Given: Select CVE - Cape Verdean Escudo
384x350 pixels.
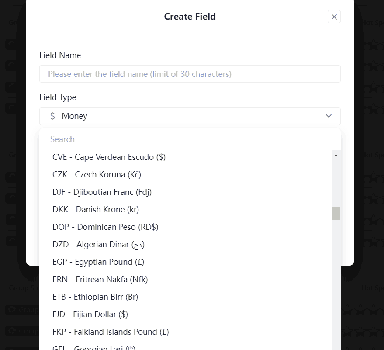Looking at the screenshot, I should [x=109, y=157].
